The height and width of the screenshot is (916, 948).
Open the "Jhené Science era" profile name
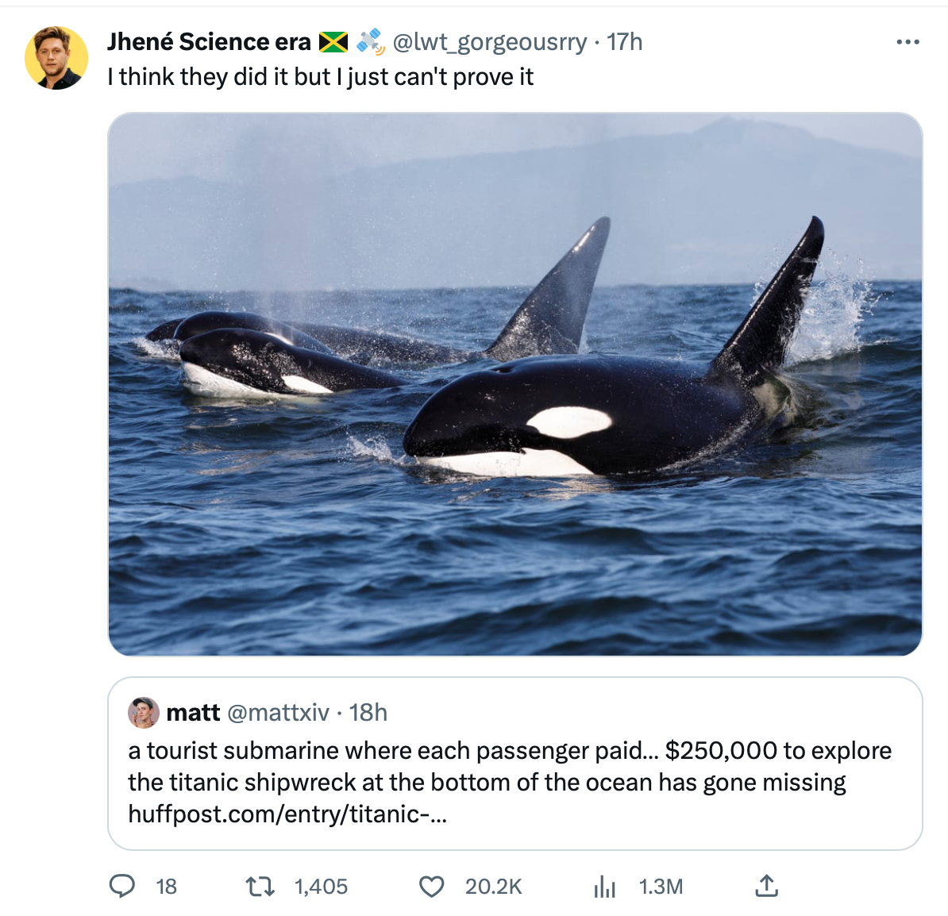pyautogui.click(x=209, y=42)
